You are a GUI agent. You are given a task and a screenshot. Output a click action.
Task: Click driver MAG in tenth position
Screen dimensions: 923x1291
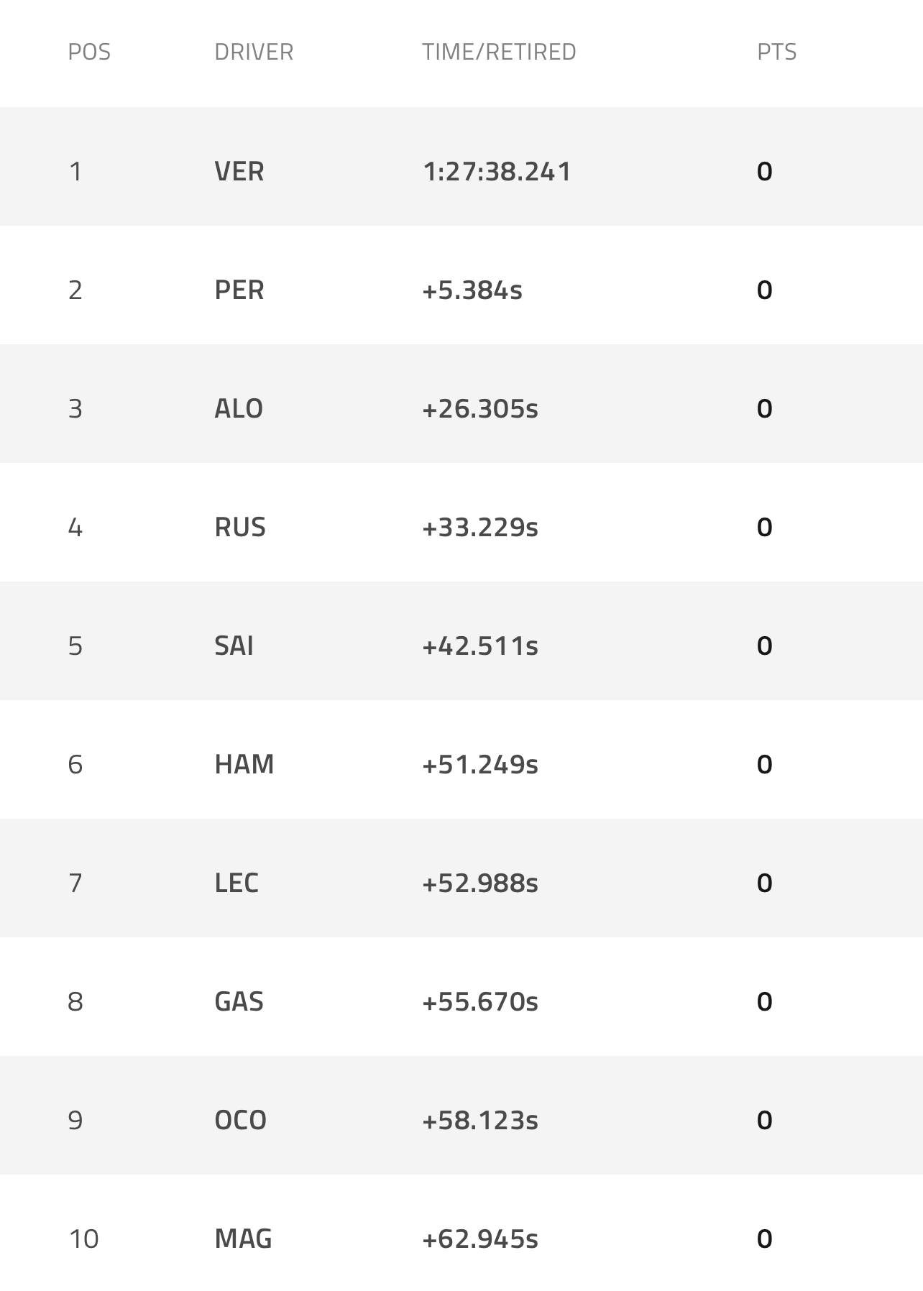(x=243, y=1239)
